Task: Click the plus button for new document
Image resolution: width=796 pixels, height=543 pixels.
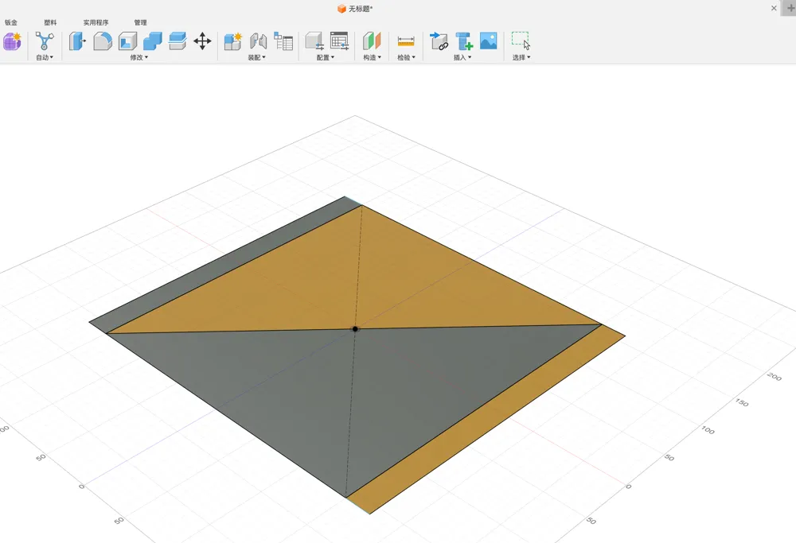Action: [x=790, y=8]
